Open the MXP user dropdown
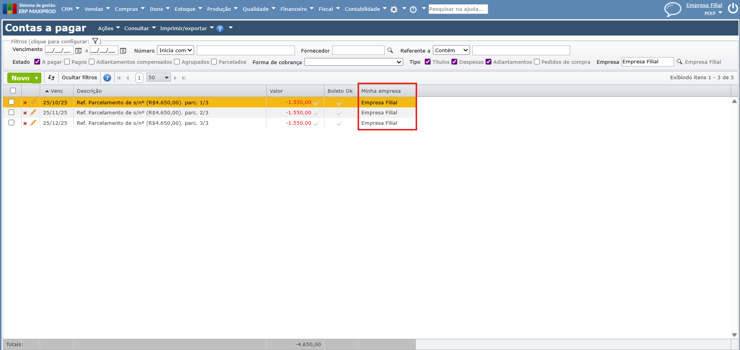 click(x=713, y=13)
